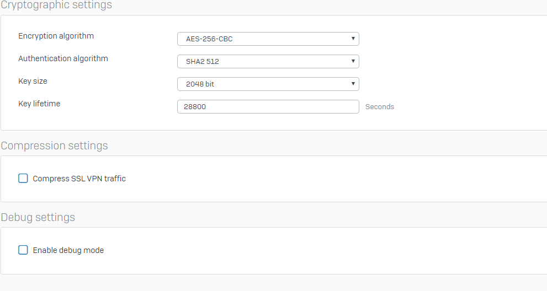The width and height of the screenshot is (547, 291).
Task: Click the 'Authentication algorithm' field label
Action: pyautogui.click(x=63, y=58)
